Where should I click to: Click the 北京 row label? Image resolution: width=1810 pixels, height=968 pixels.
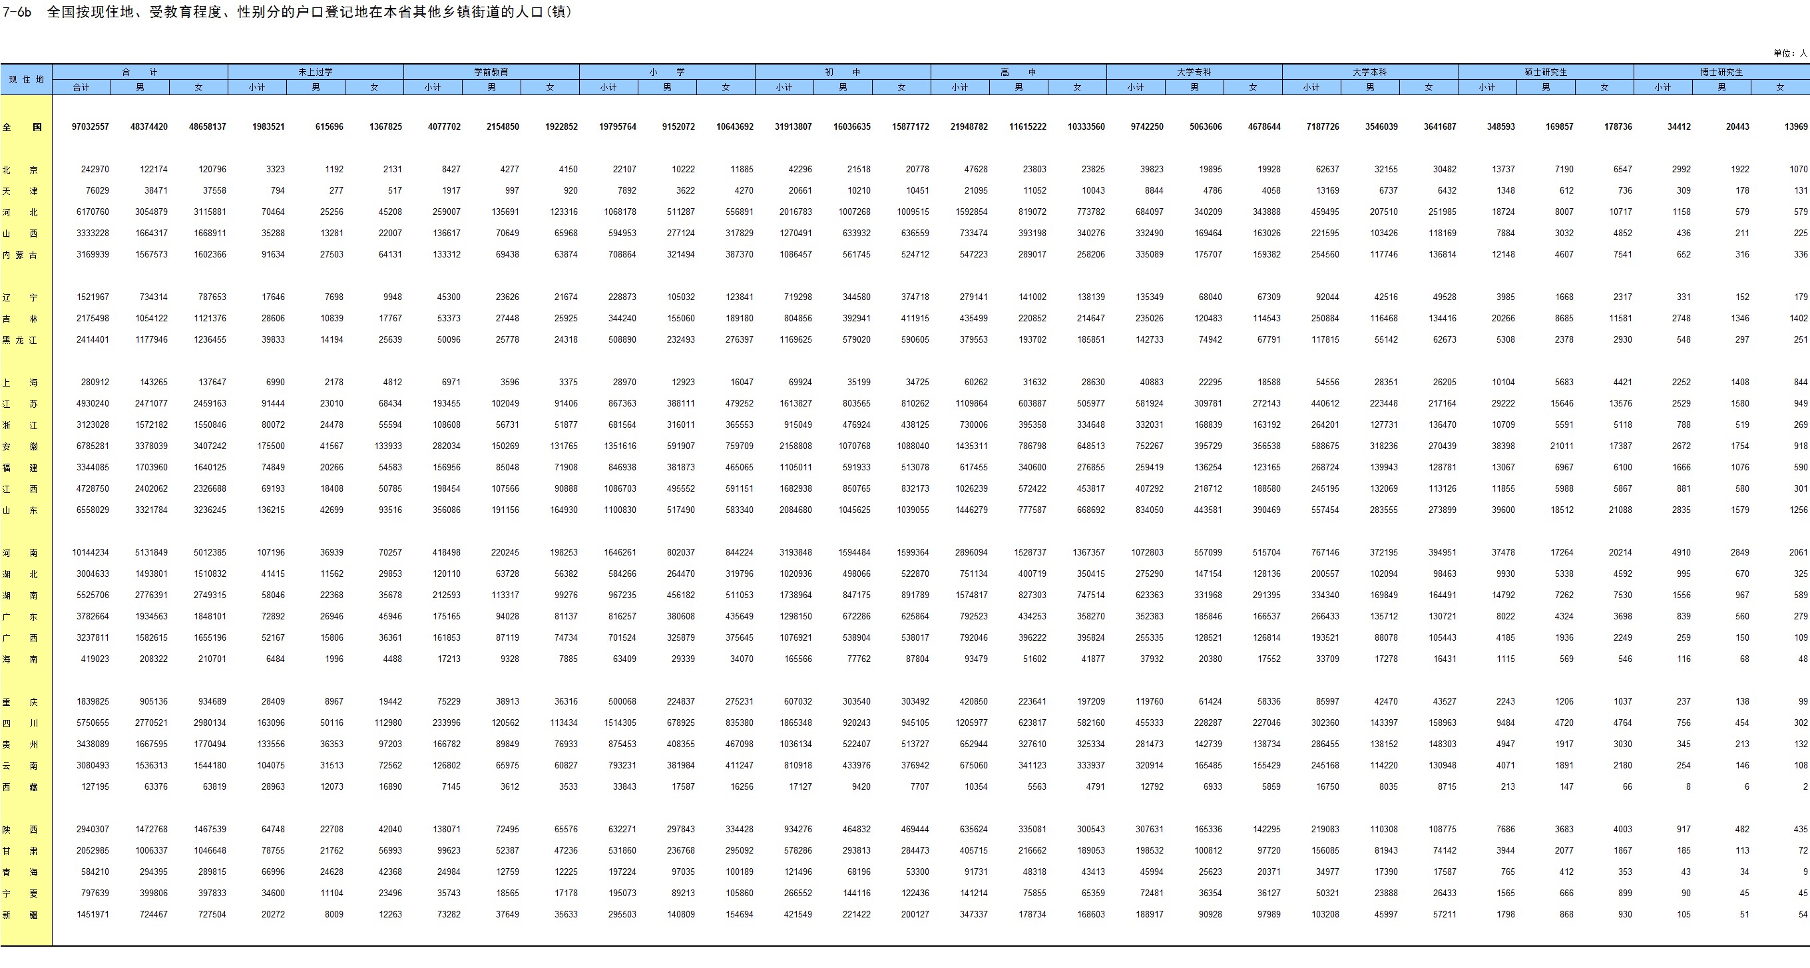click(21, 170)
